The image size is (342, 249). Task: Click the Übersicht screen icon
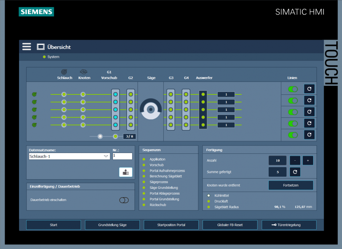(x=41, y=47)
